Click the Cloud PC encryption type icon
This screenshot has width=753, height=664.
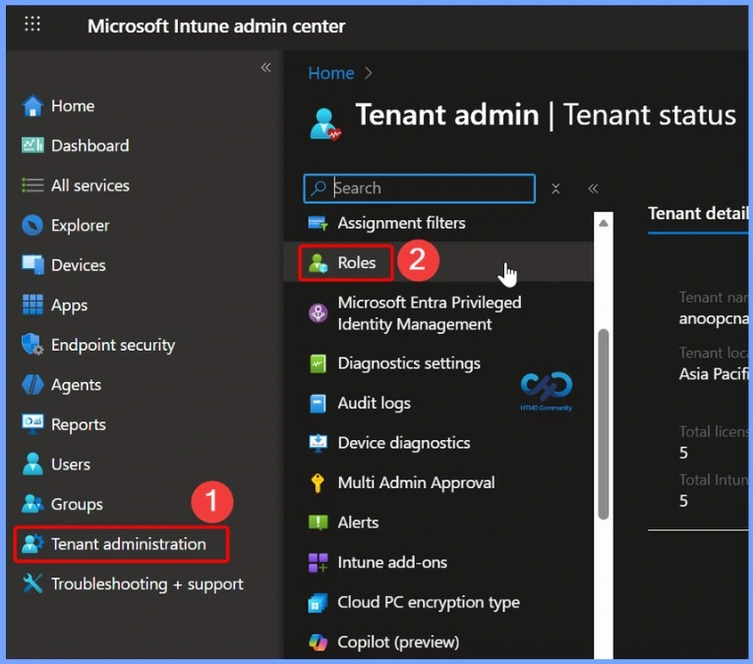coord(318,602)
